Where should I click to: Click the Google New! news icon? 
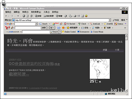[x=55, y=24]
